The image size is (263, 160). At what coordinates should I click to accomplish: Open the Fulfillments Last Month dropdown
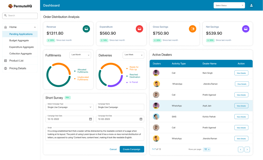(x=80, y=55)
